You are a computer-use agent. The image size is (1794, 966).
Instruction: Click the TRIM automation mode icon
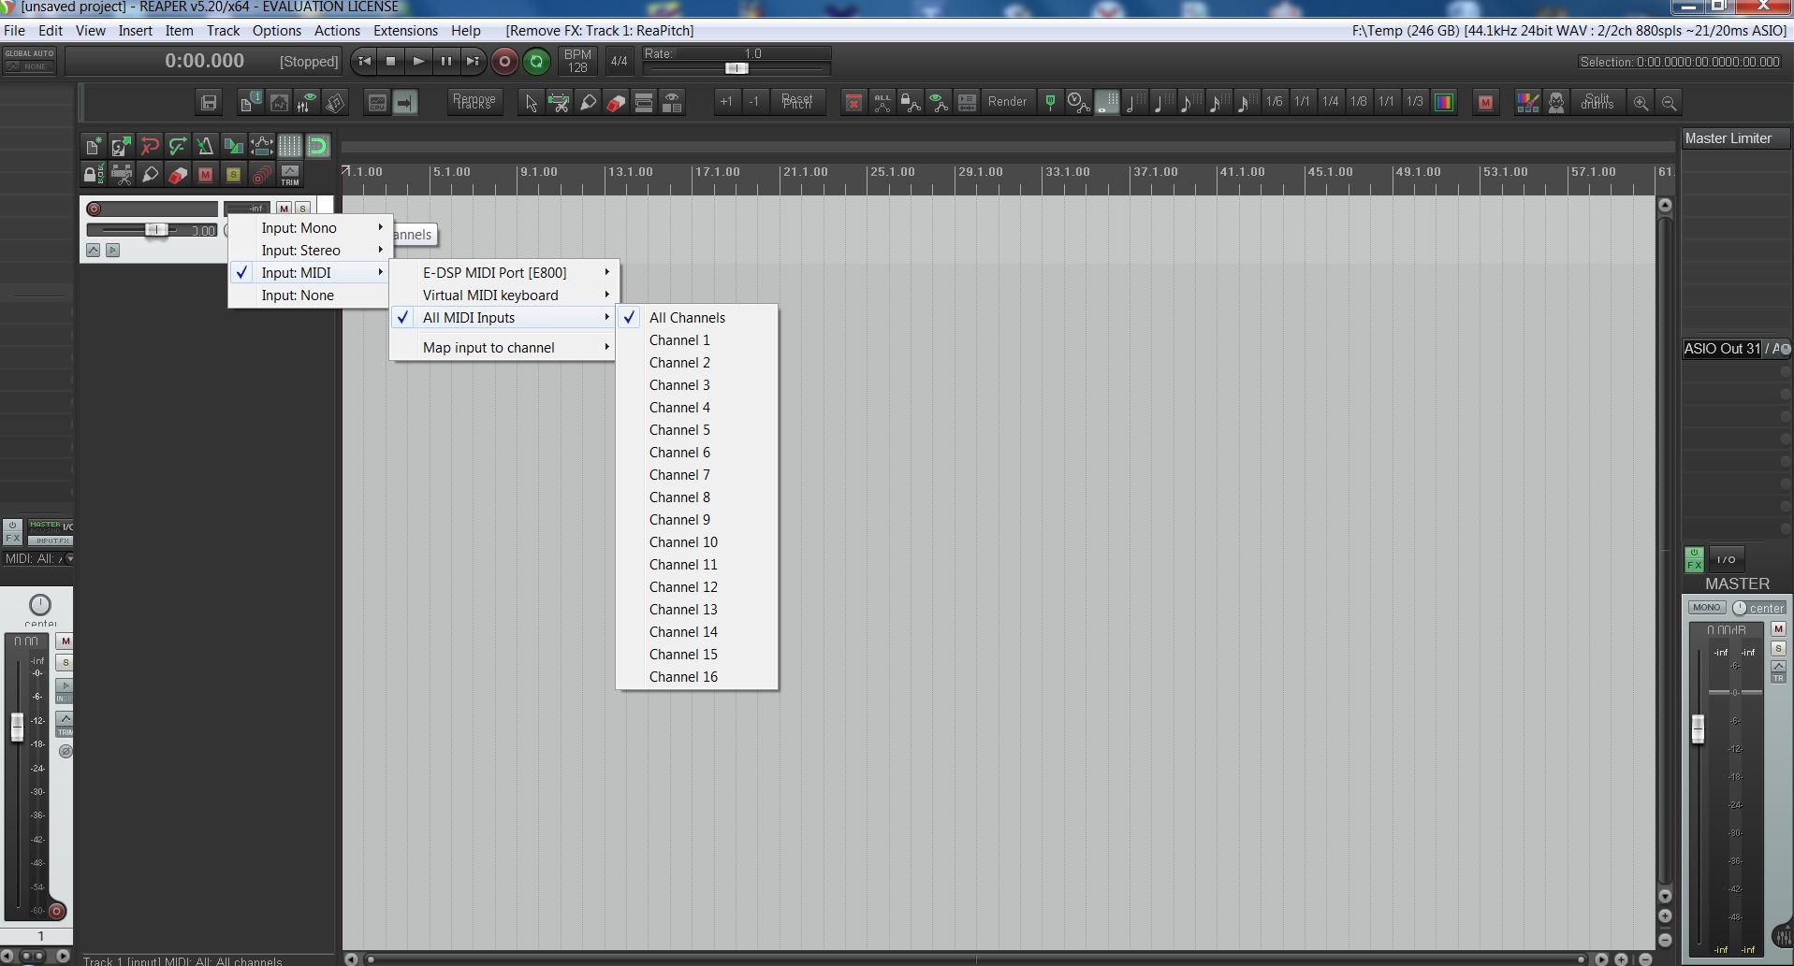click(290, 174)
